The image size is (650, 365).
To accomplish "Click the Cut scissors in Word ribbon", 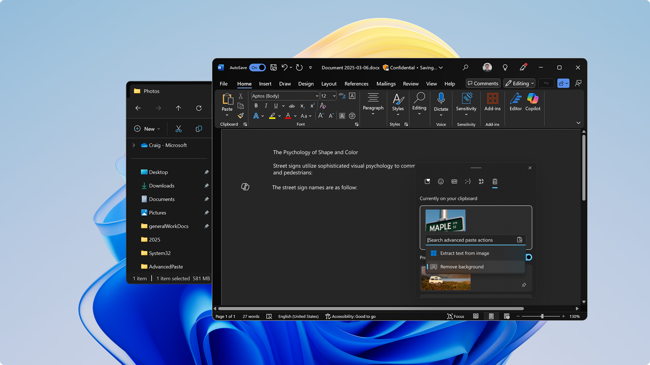I will pos(241,96).
